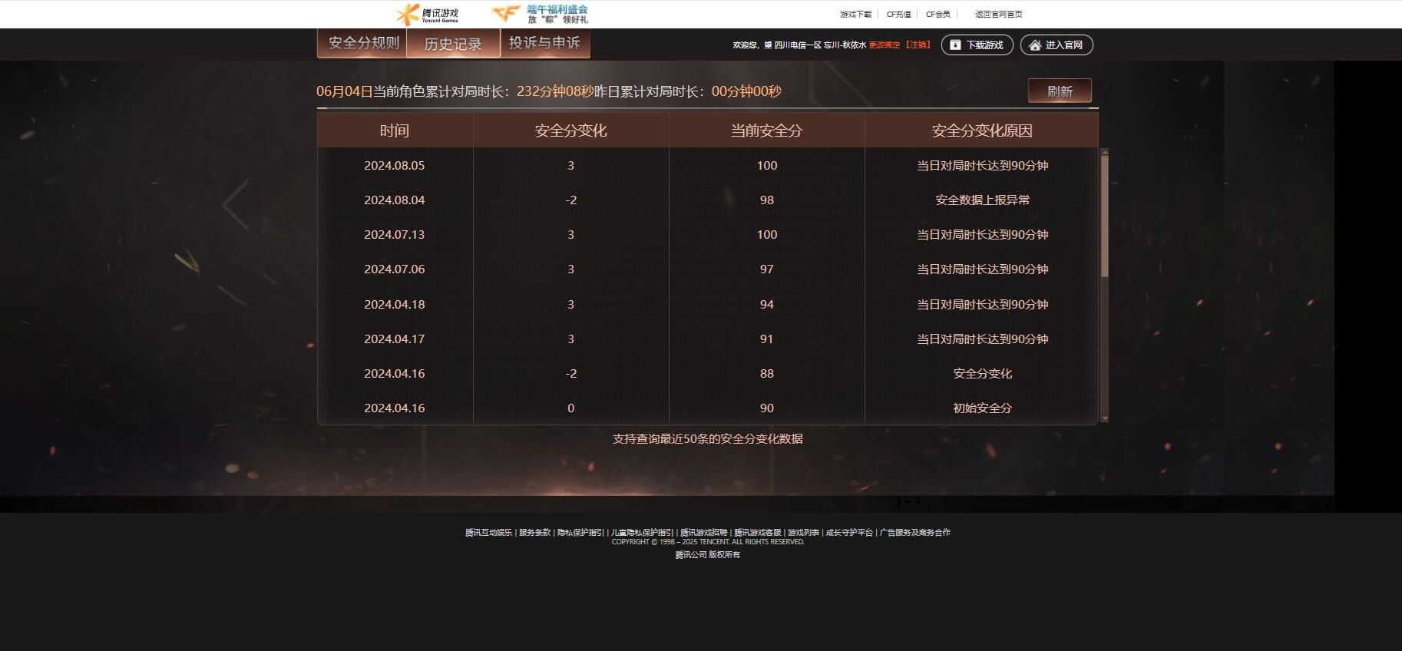The image size is (1402, 651).
Task: Open the CF会员 link
Action: coord(937,14)
